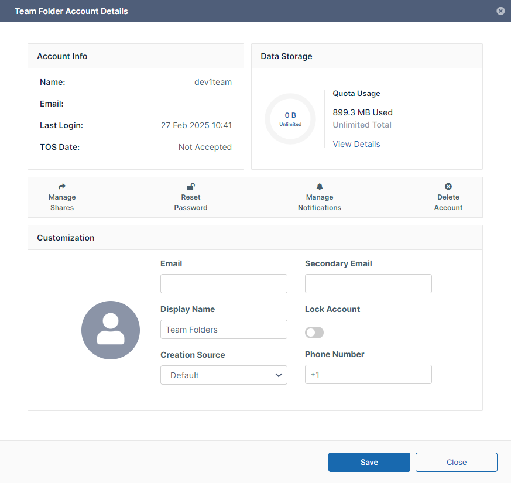511x483 pixels.
Task: Click the Account Info panel header
Action: click(62, 56)
